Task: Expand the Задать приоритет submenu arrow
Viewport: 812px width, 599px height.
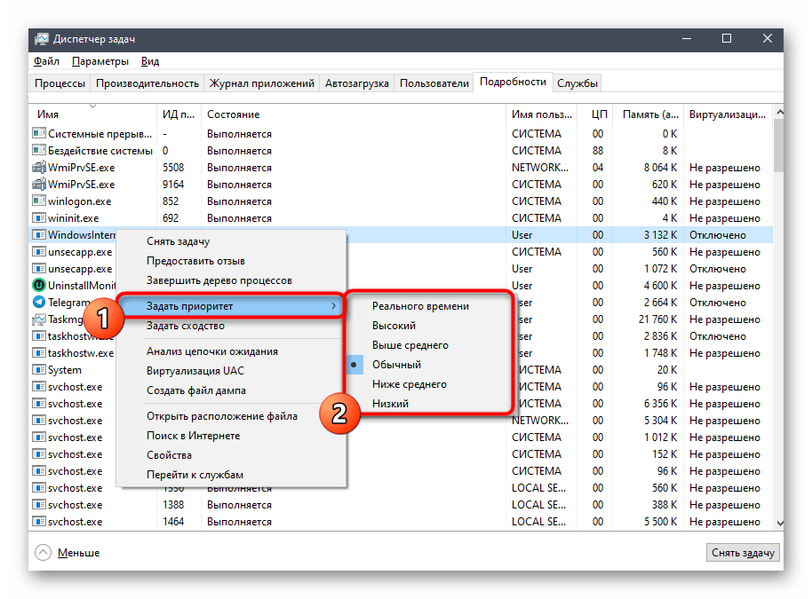Action: 333,305
